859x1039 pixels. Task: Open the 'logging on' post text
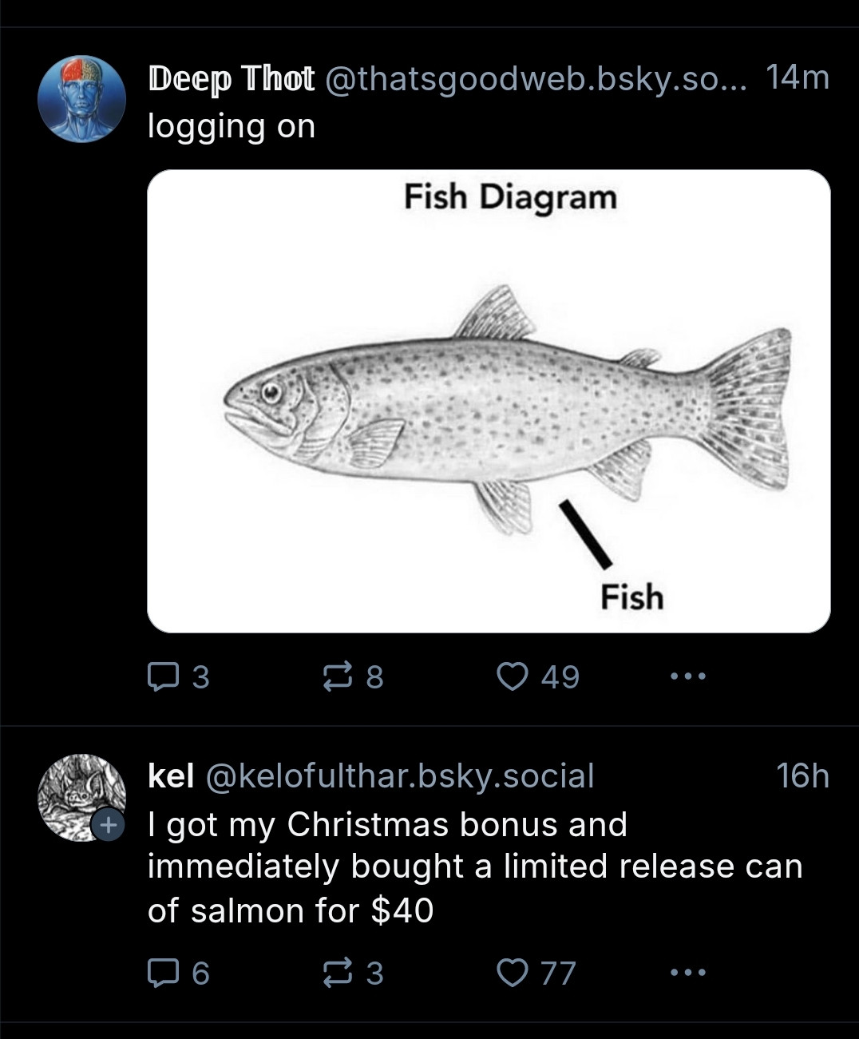[x=232, y=127]
